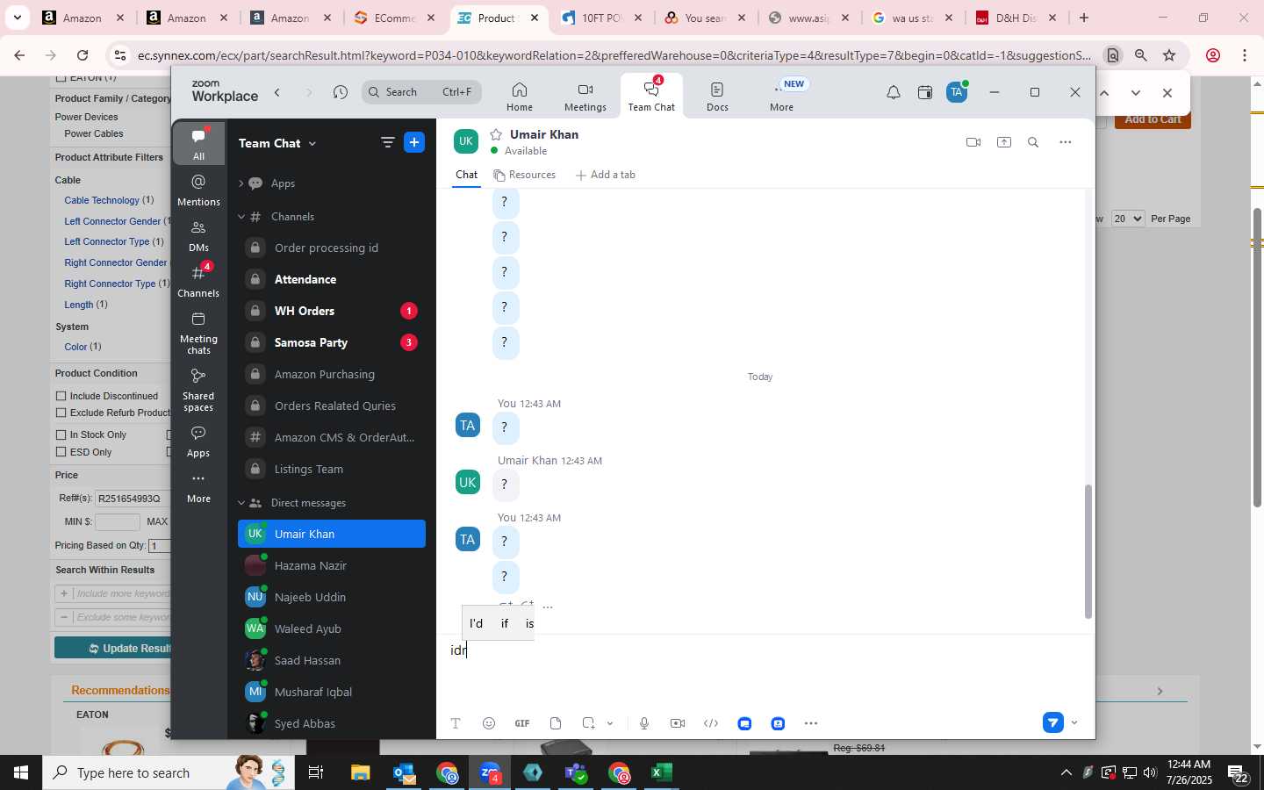Screen dimensions: 1264x790
Task: Open more composer options ellipsis
Action: [811, 723]
